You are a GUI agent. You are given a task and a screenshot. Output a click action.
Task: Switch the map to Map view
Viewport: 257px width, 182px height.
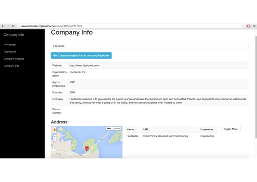(x=109, y=129)
